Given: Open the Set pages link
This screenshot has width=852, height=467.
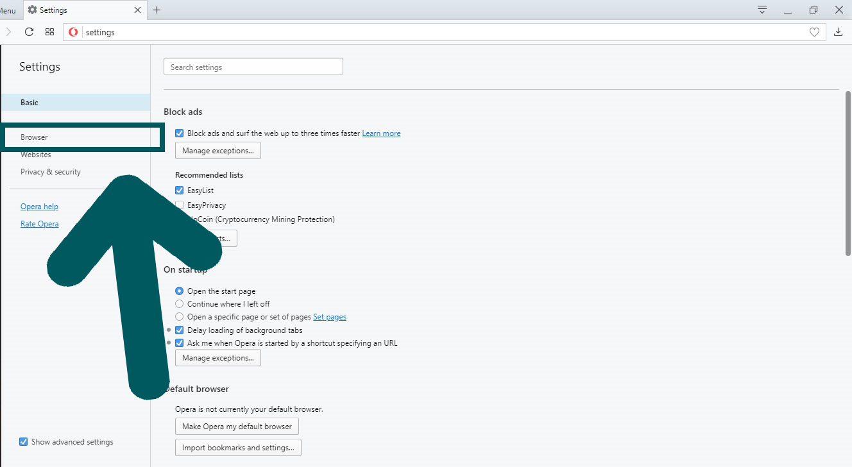Looking at the screenshot, I should click(x=330, y=317).
